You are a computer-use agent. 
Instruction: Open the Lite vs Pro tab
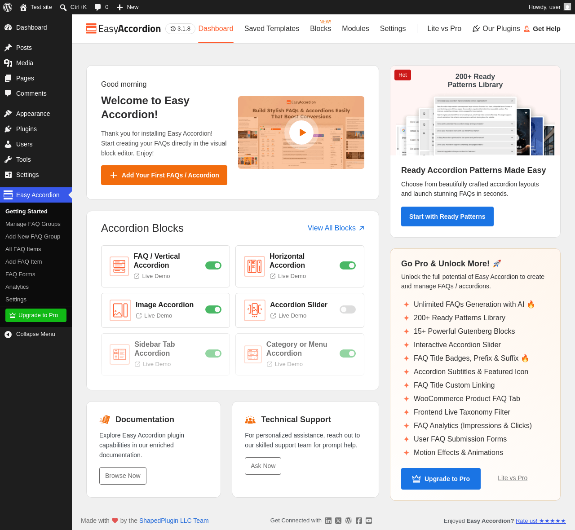444,29
